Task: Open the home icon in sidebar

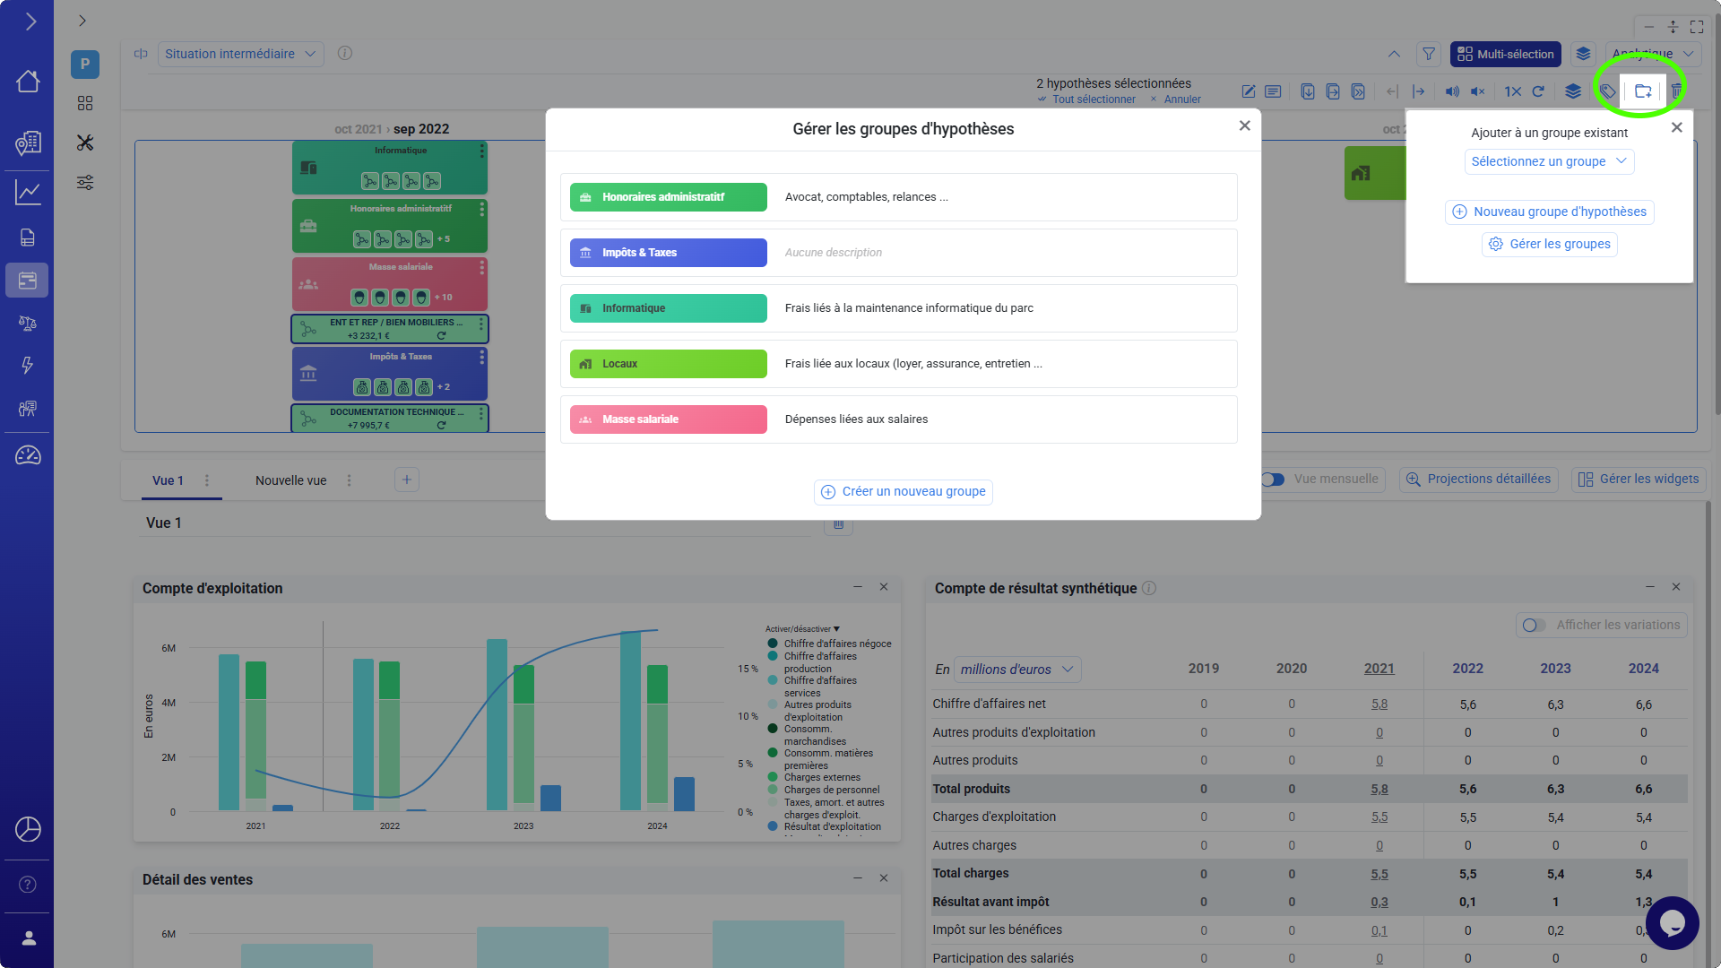Action: (x=28, y=82)
